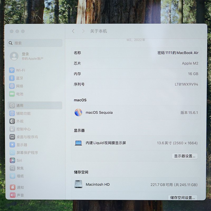Click the 聚焦 Spotlight icon

[12, 168]
